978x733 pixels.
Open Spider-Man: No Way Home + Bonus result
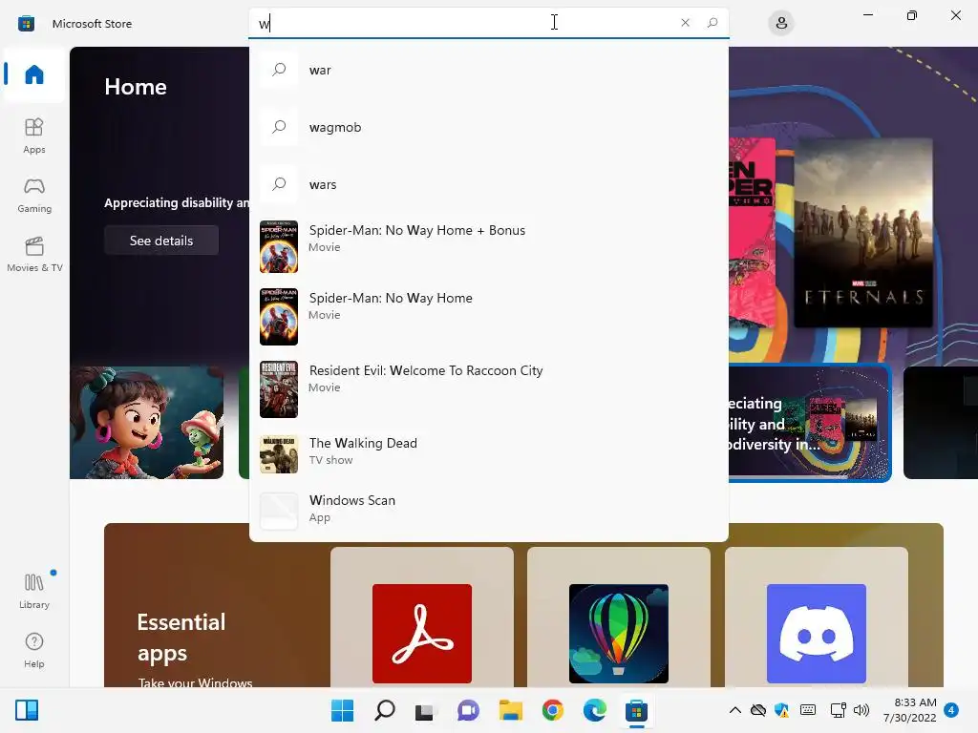coord(489,246)
